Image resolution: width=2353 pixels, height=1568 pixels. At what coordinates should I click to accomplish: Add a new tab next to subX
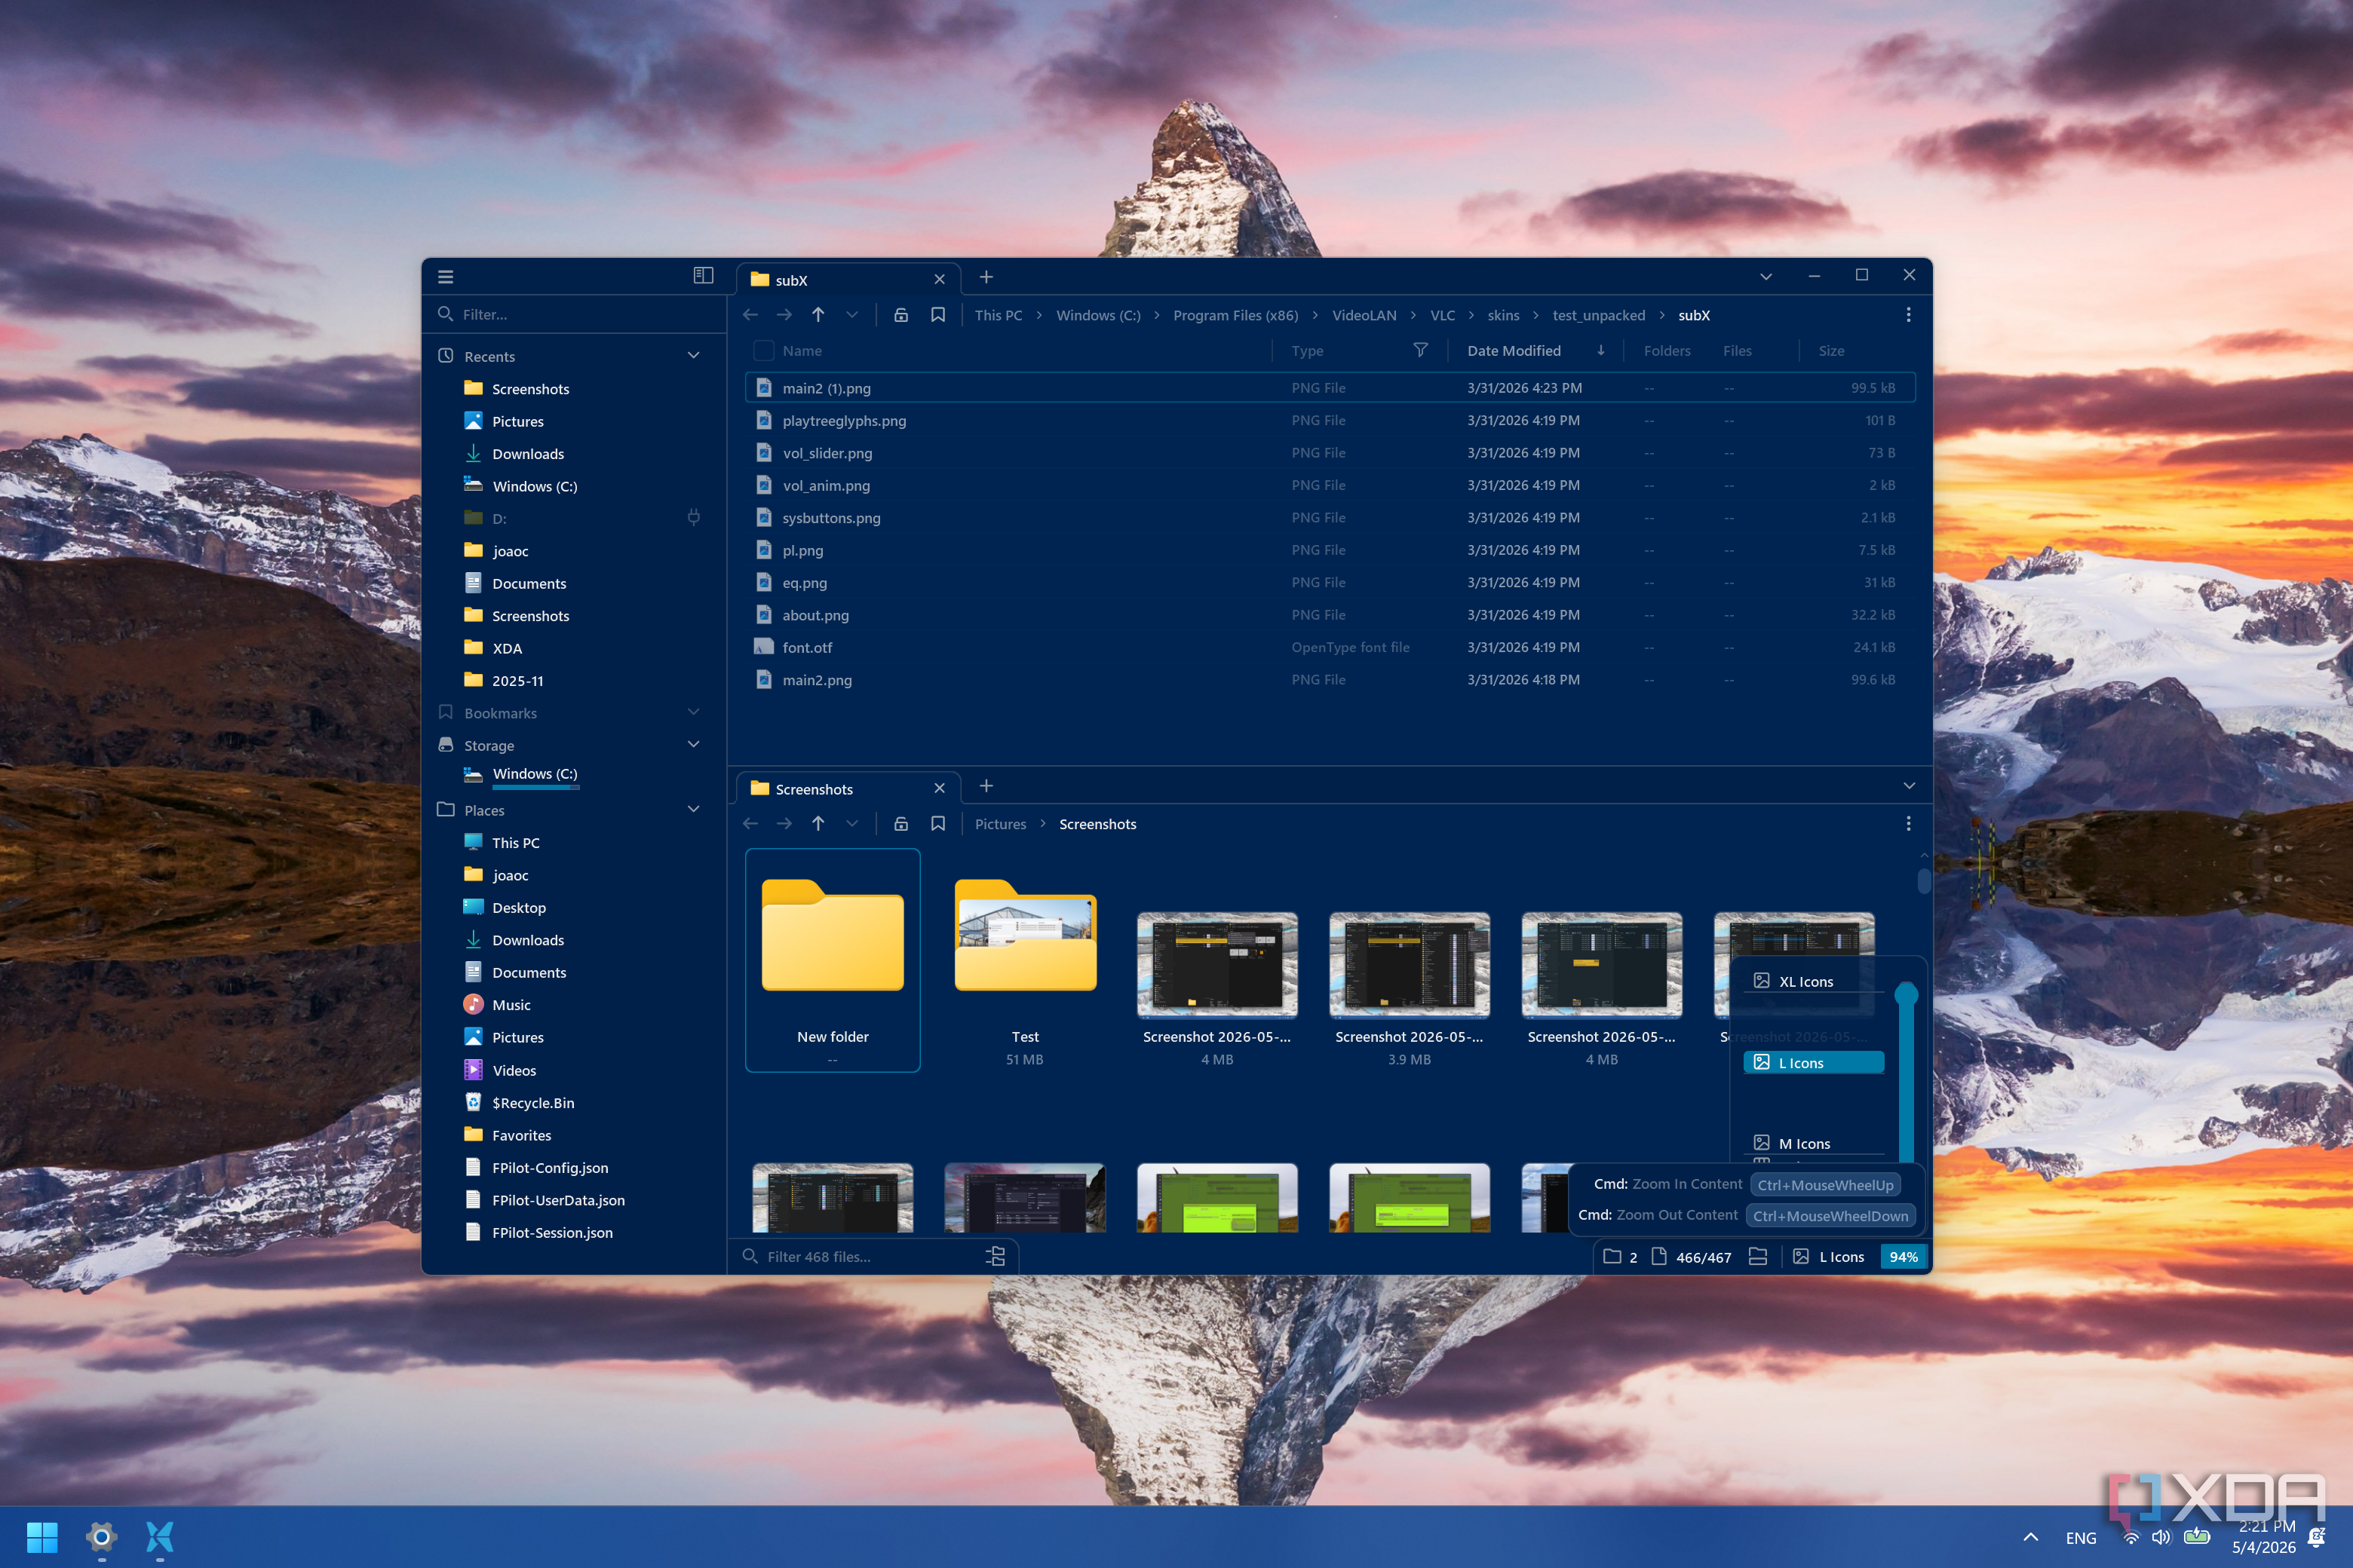(x=986, y=277)
